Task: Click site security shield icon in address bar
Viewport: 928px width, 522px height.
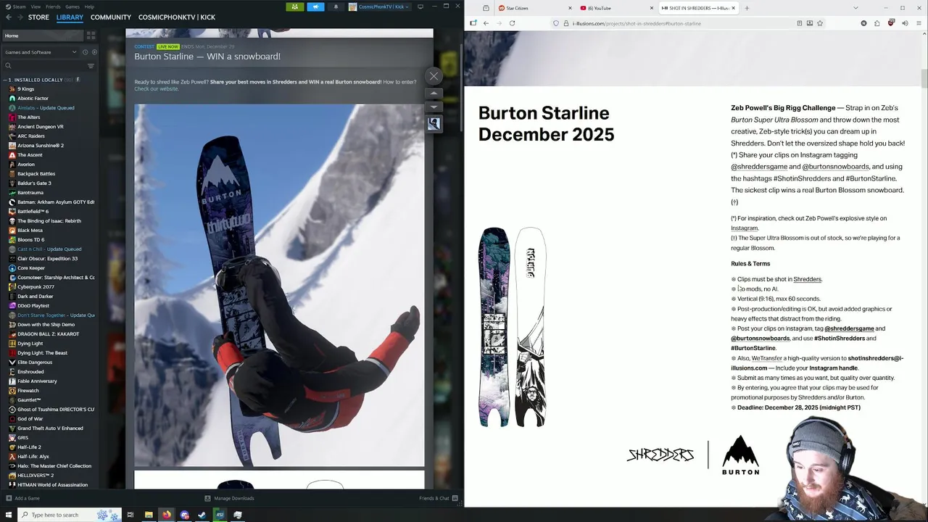Action: point(556,23)
